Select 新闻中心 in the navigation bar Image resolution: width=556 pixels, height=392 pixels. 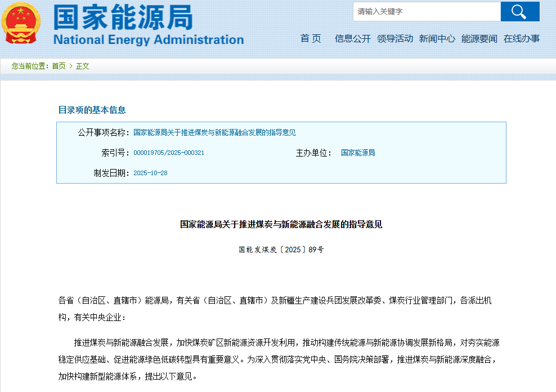tap(437, 38)
